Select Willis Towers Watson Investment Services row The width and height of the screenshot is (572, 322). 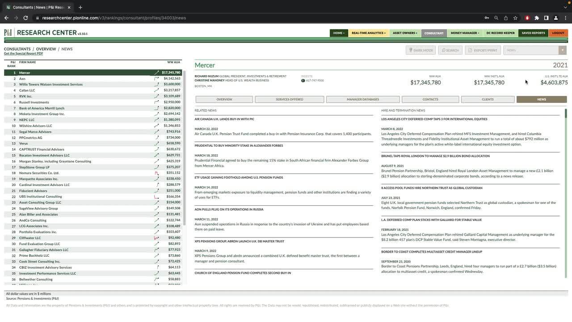tap(93, 85)
